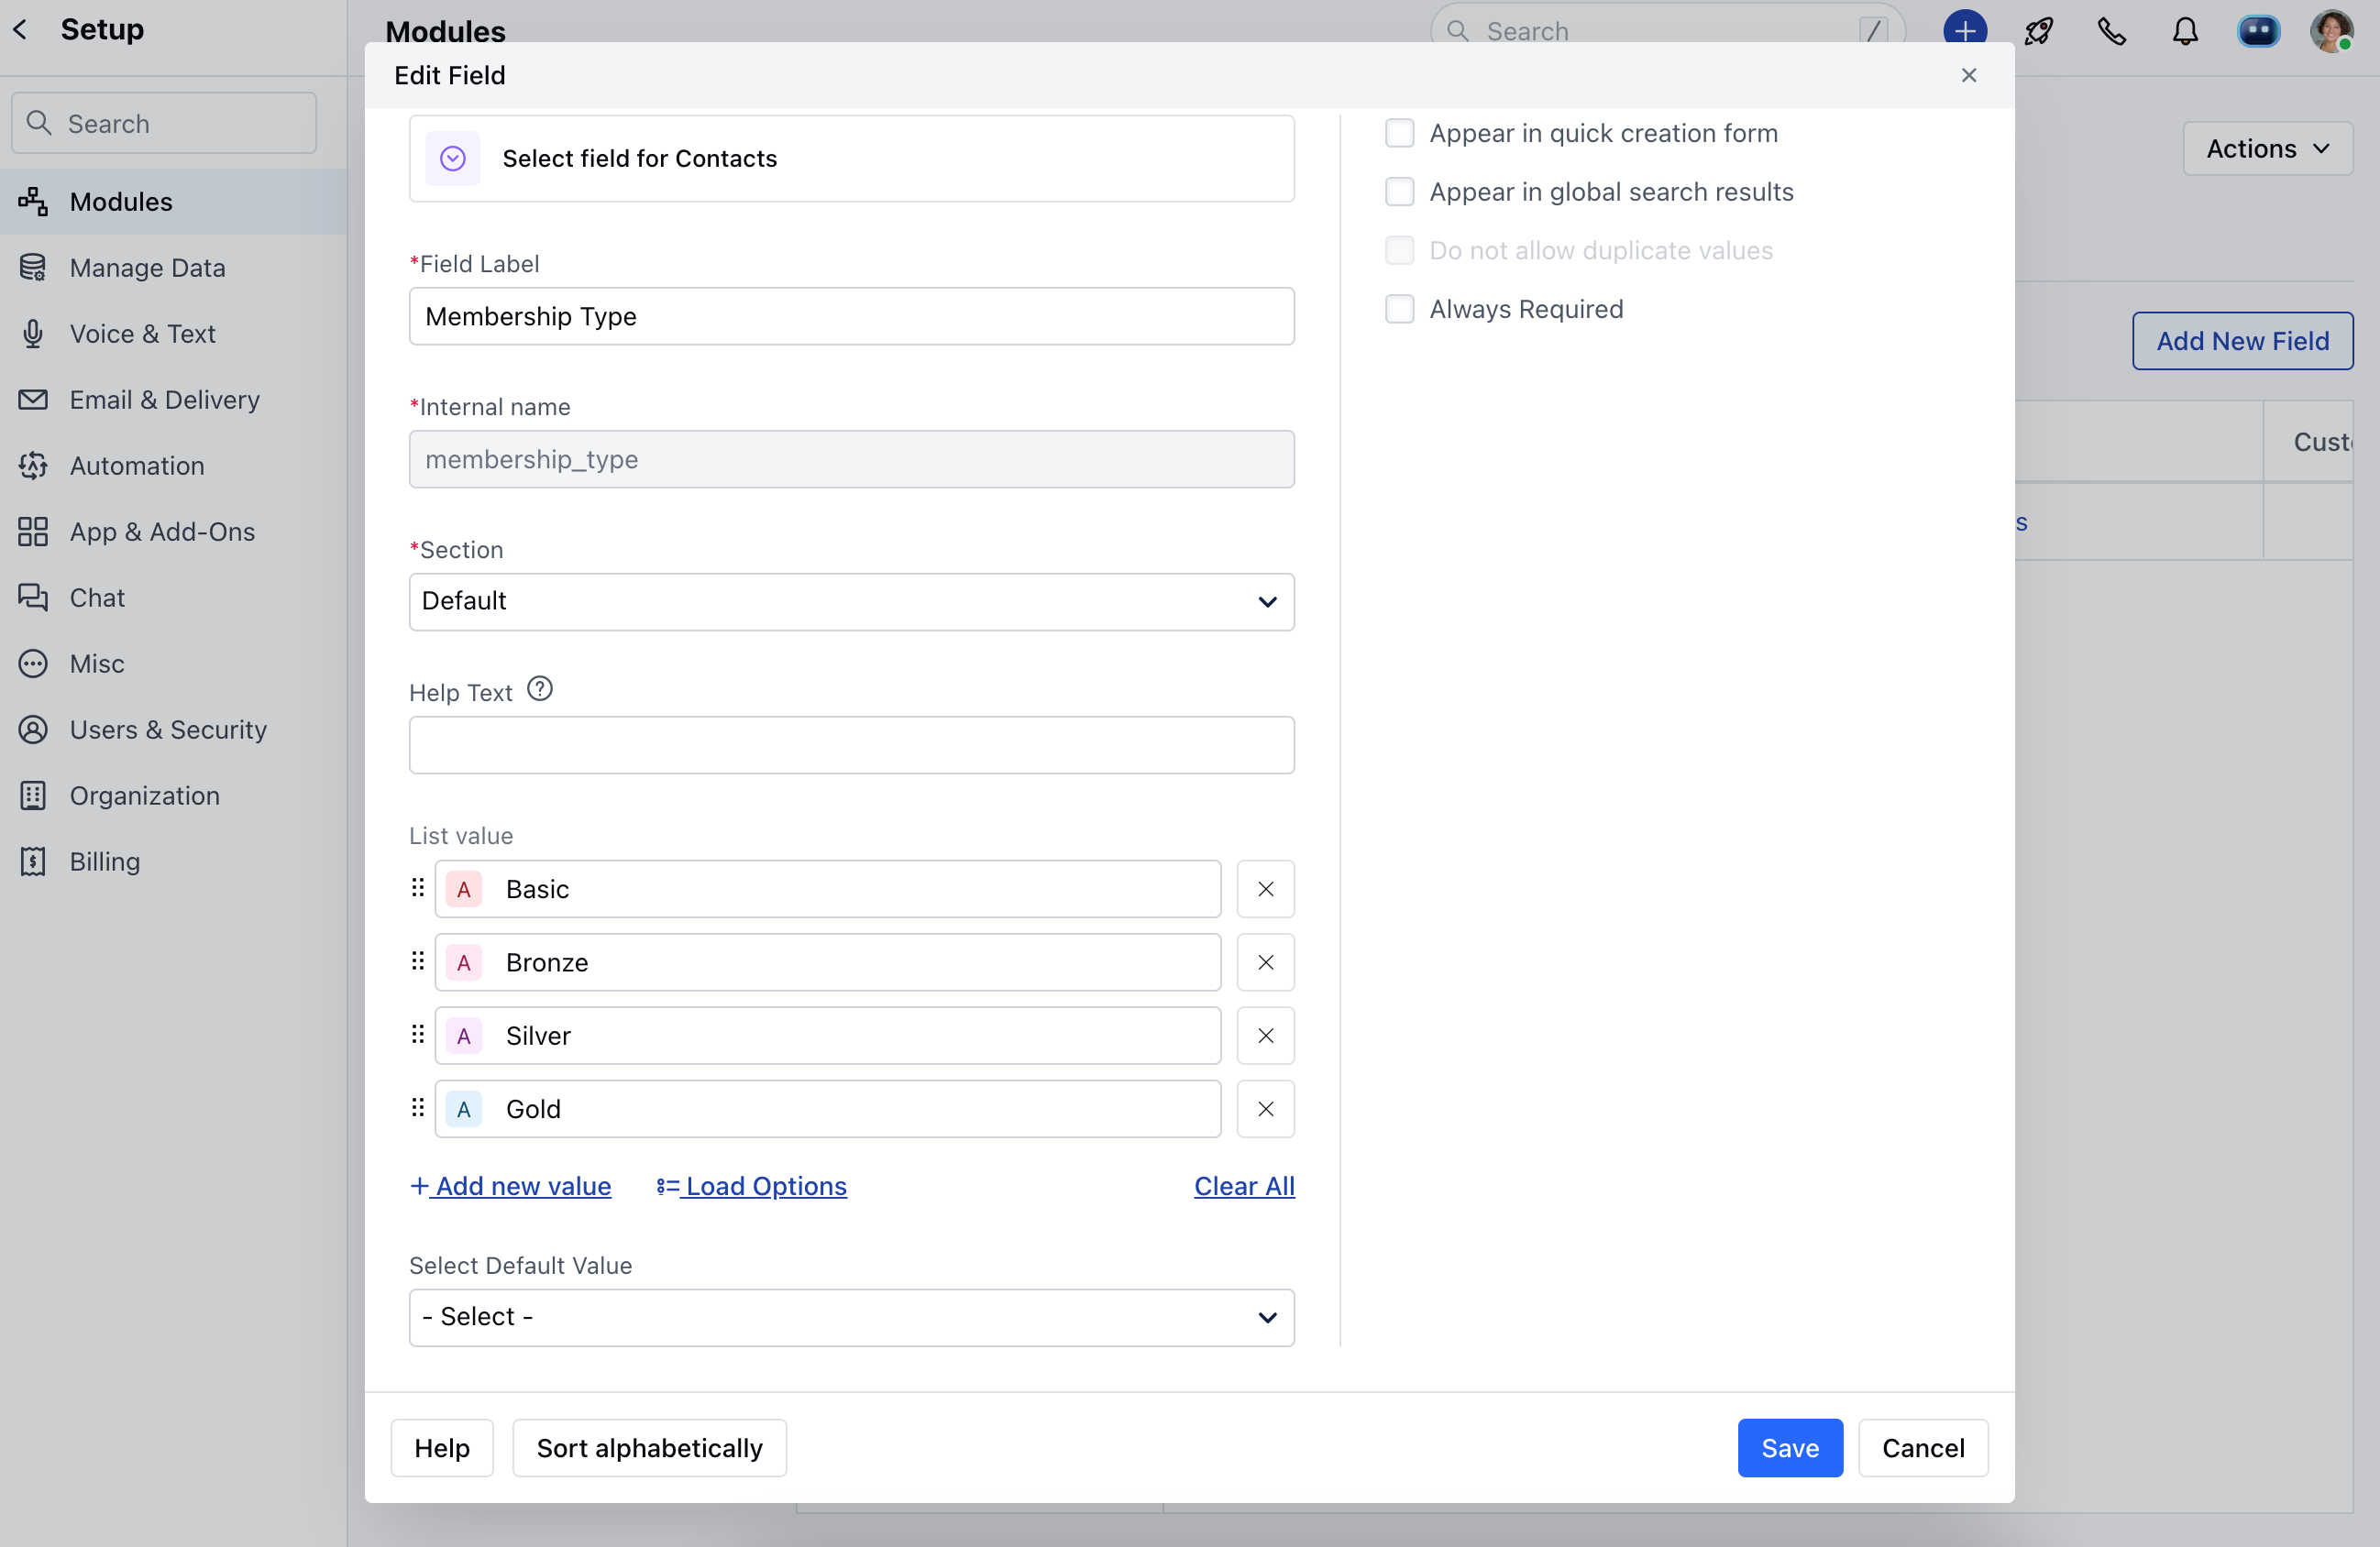
Task: Open notifications bell icon
Action: (x=2185, y=32)
